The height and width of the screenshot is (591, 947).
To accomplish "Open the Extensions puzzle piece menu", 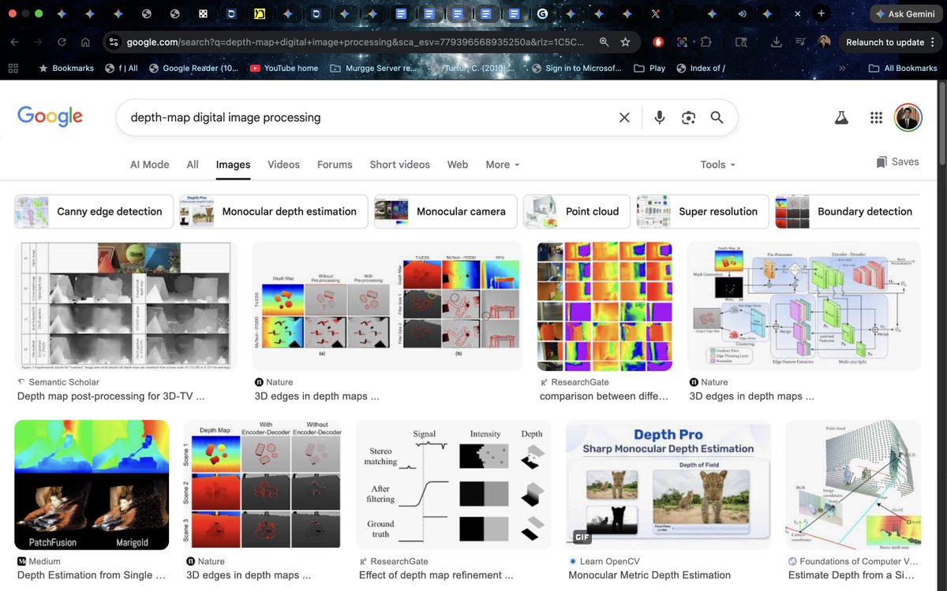I will click(706, 42).
